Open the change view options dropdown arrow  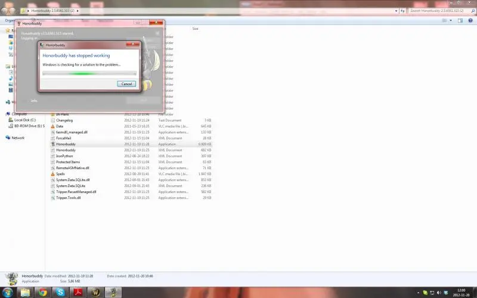[x=451, y=20]
